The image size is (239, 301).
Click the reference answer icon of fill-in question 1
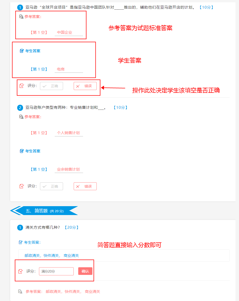21,17
